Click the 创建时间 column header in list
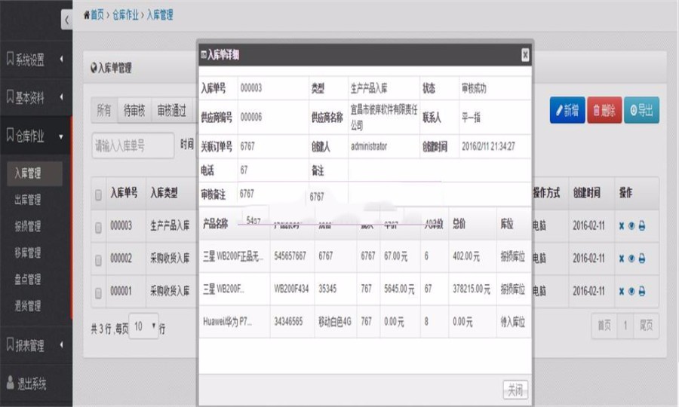This screenshot has width=679, height=407. click(x=587, y=193)
